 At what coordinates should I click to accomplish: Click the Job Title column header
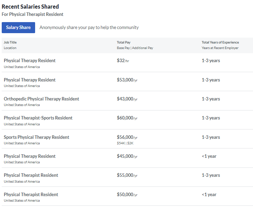coord(10,42)
